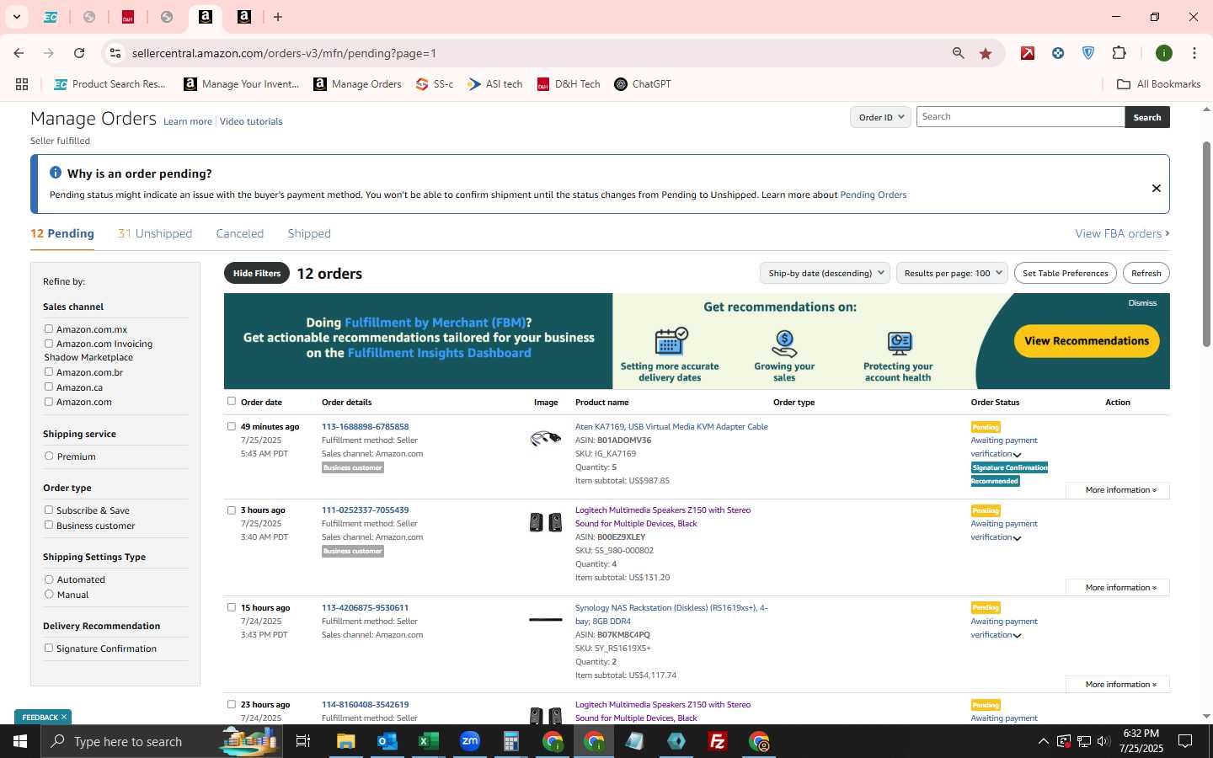Open the D&H Tech bookmark
Image resolution: width=1213 pixels, height=758 pixels.
coord(569,84)
